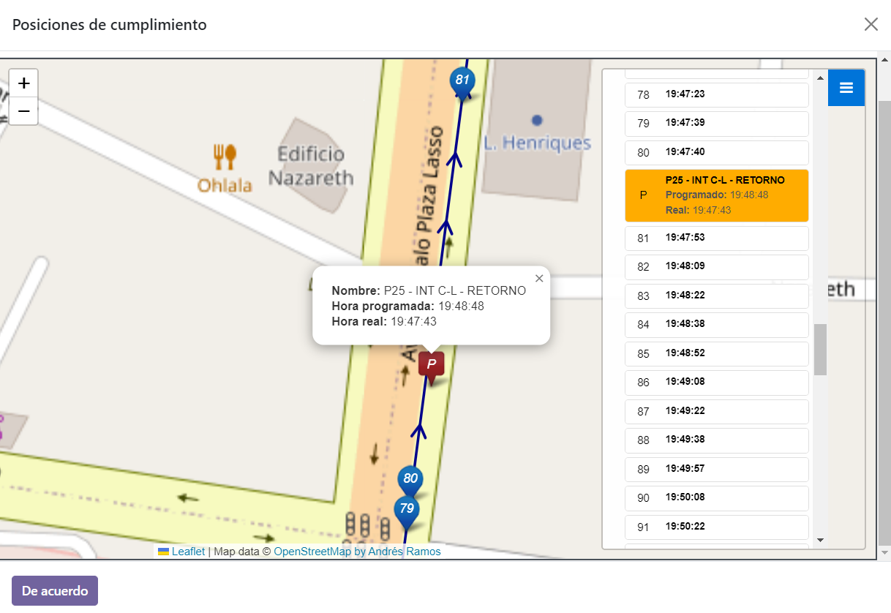The height and width of the screenshot is (613, 891).
Task: Select position 83 at 19:48:22
Action: 717,296
